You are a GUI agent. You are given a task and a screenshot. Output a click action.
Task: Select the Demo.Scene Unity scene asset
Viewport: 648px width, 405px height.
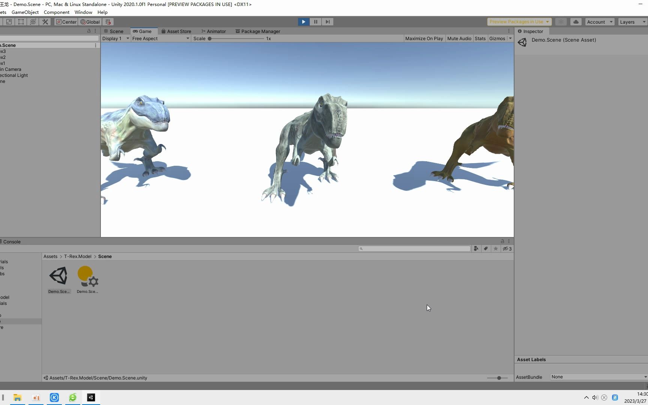coord(59,279)
